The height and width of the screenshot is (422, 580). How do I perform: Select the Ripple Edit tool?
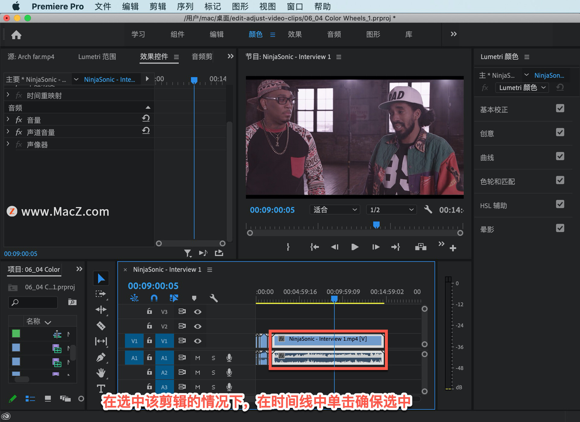click(x=101, y=310)
